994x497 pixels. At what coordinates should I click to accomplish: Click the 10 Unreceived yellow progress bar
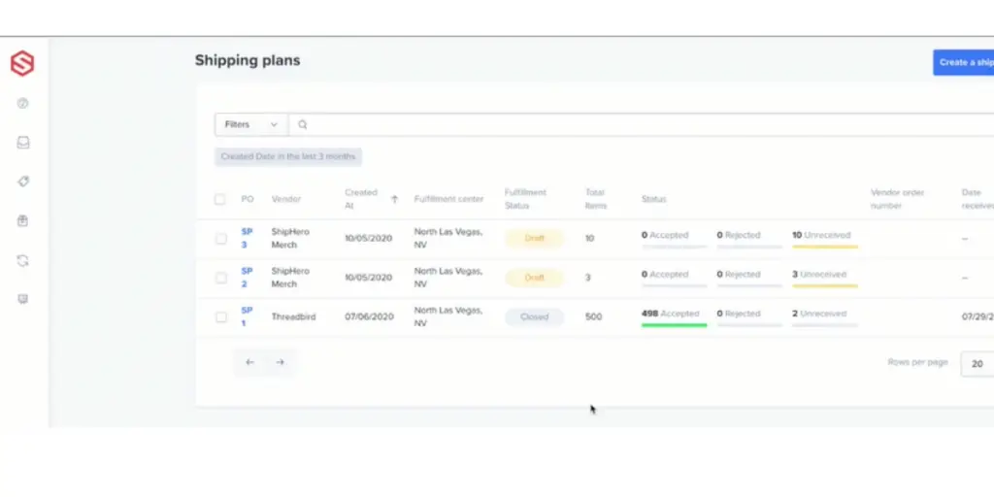point(825,247)
